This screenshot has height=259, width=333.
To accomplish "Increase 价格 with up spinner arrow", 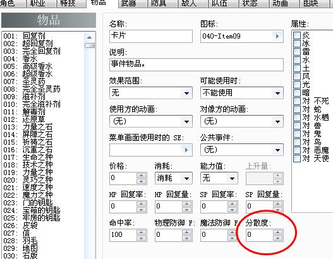I will 141,176.
